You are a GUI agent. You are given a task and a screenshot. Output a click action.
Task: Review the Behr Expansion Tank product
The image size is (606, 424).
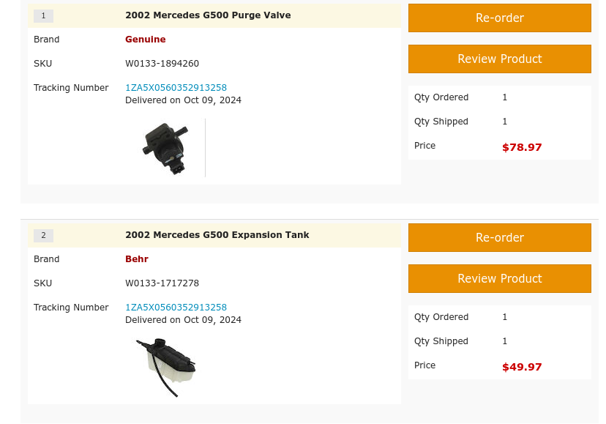(x=499, y=279)
